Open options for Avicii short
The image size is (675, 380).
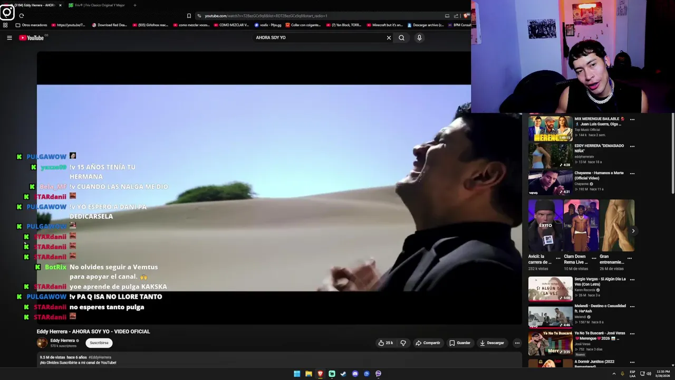click(x=558, y=258)
